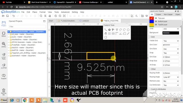Open the Units dropdown showing mm
The width and height of the screenshot is (183, 103).
click(171, 29)
